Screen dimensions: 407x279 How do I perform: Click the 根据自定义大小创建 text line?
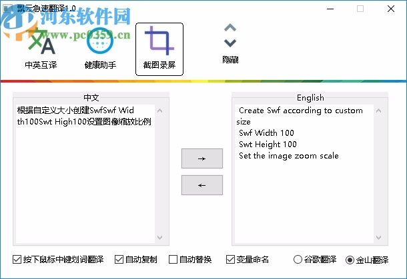coord(75,111)
